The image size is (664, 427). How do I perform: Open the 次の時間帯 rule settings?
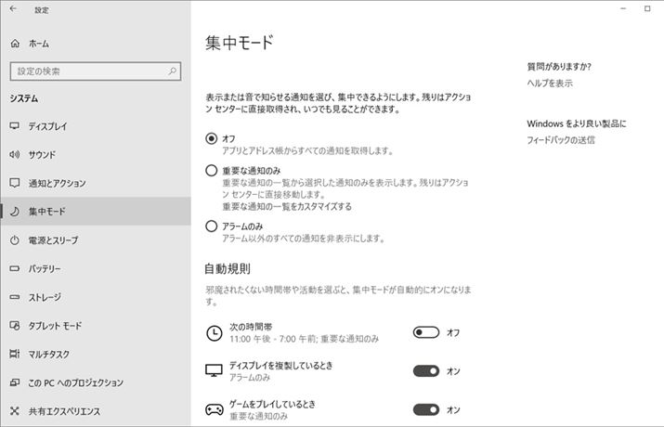(304, 332)
